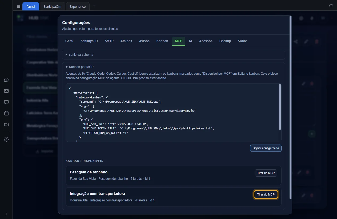The image size is (337, 219).
Task: Open the video camera sidebar icon
Action: coord(6,125)
